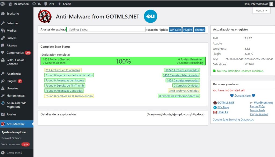Viewport: 275px width, 157px height.
Task: Open 0 Carpetas Omitidas link
Action: click(186, 86)
